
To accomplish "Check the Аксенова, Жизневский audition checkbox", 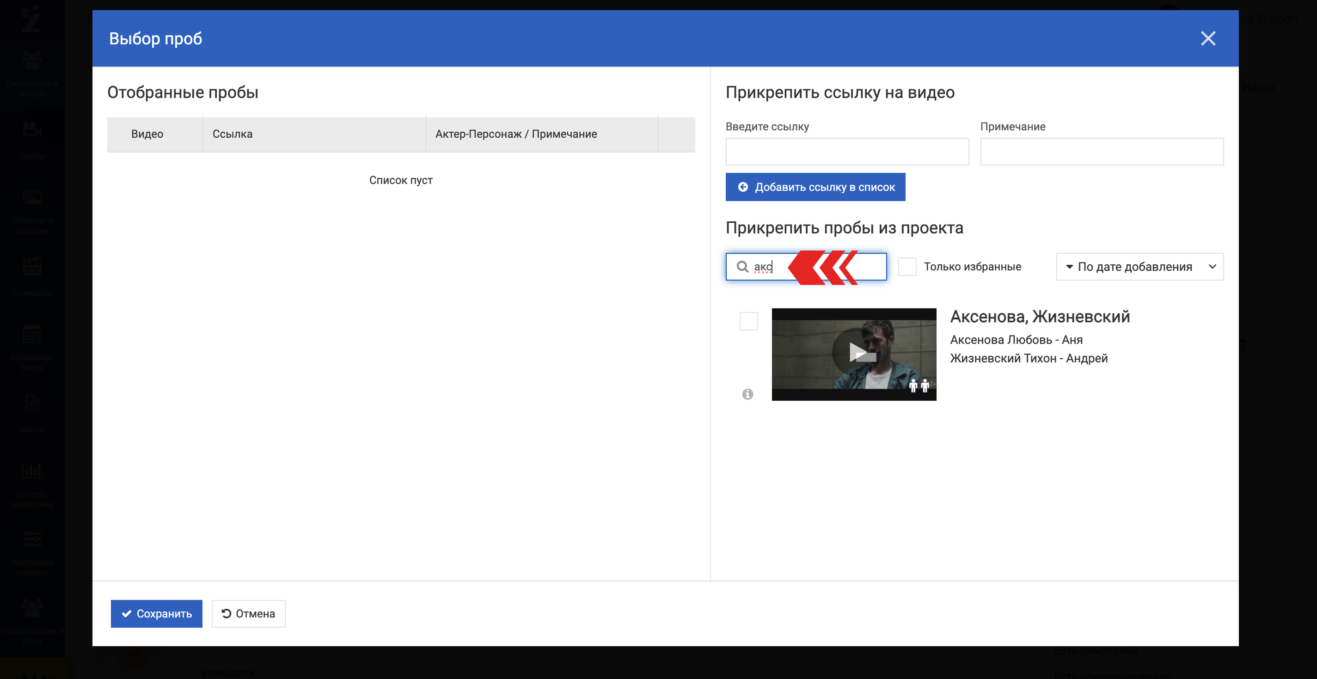I will tap(748, 321).
